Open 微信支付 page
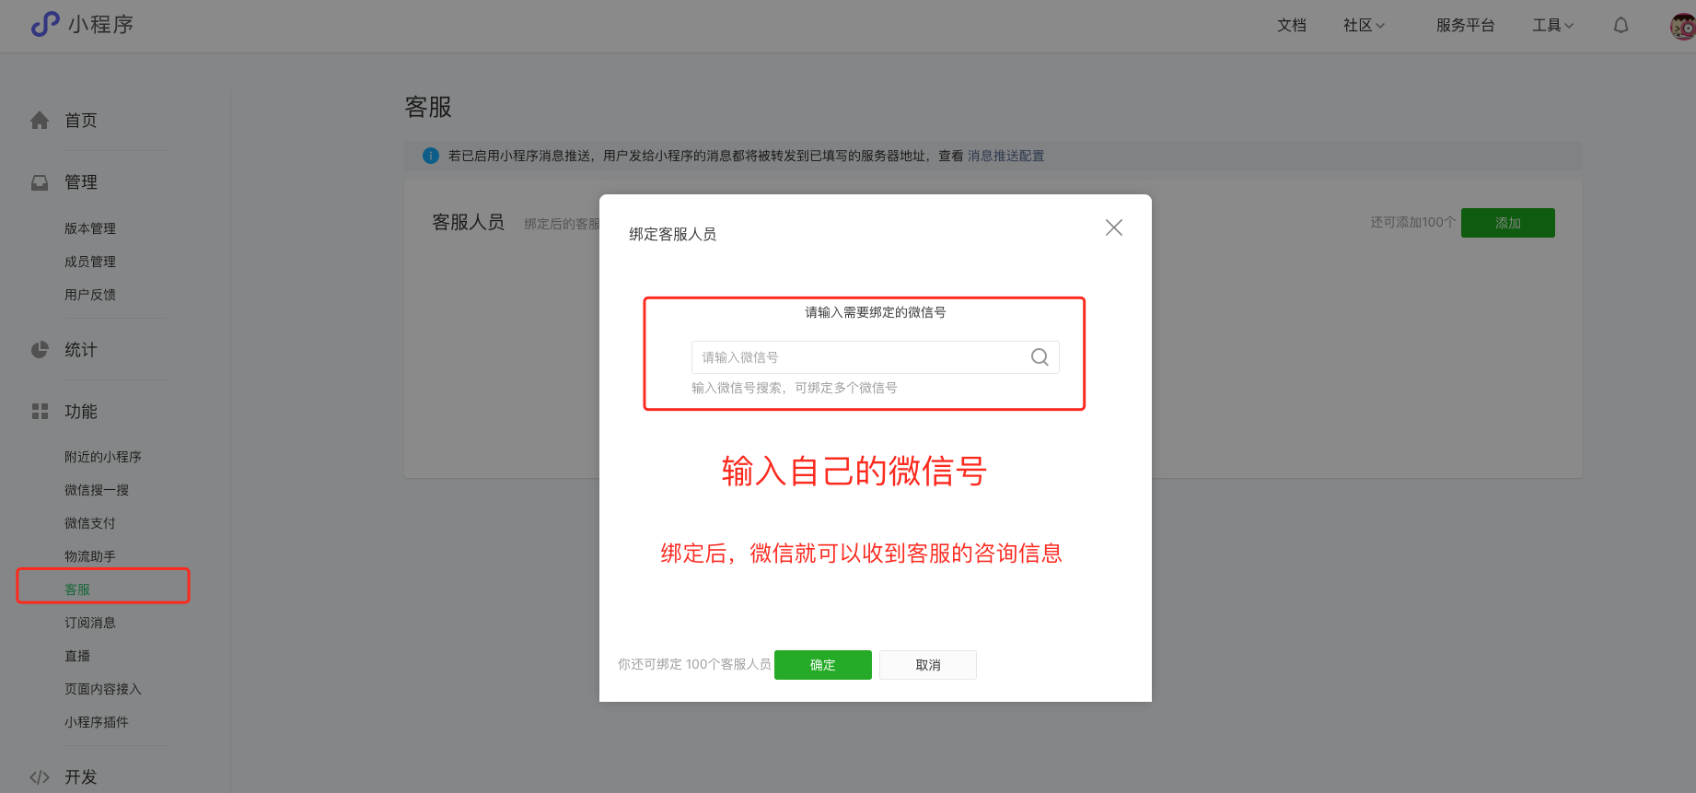Screen dimensions: 1696x793 (90, 523)
